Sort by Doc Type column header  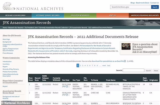pos(76,80)
